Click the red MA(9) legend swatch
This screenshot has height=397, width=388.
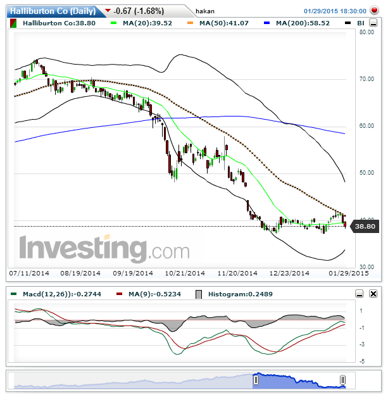click(119, 294)
